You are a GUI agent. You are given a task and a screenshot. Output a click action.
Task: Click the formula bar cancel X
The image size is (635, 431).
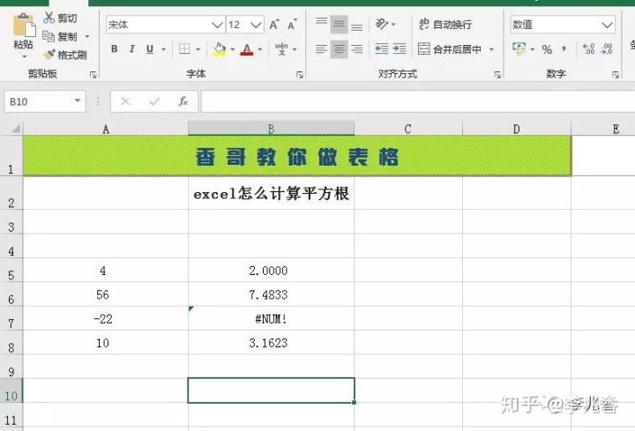point(125,101)
